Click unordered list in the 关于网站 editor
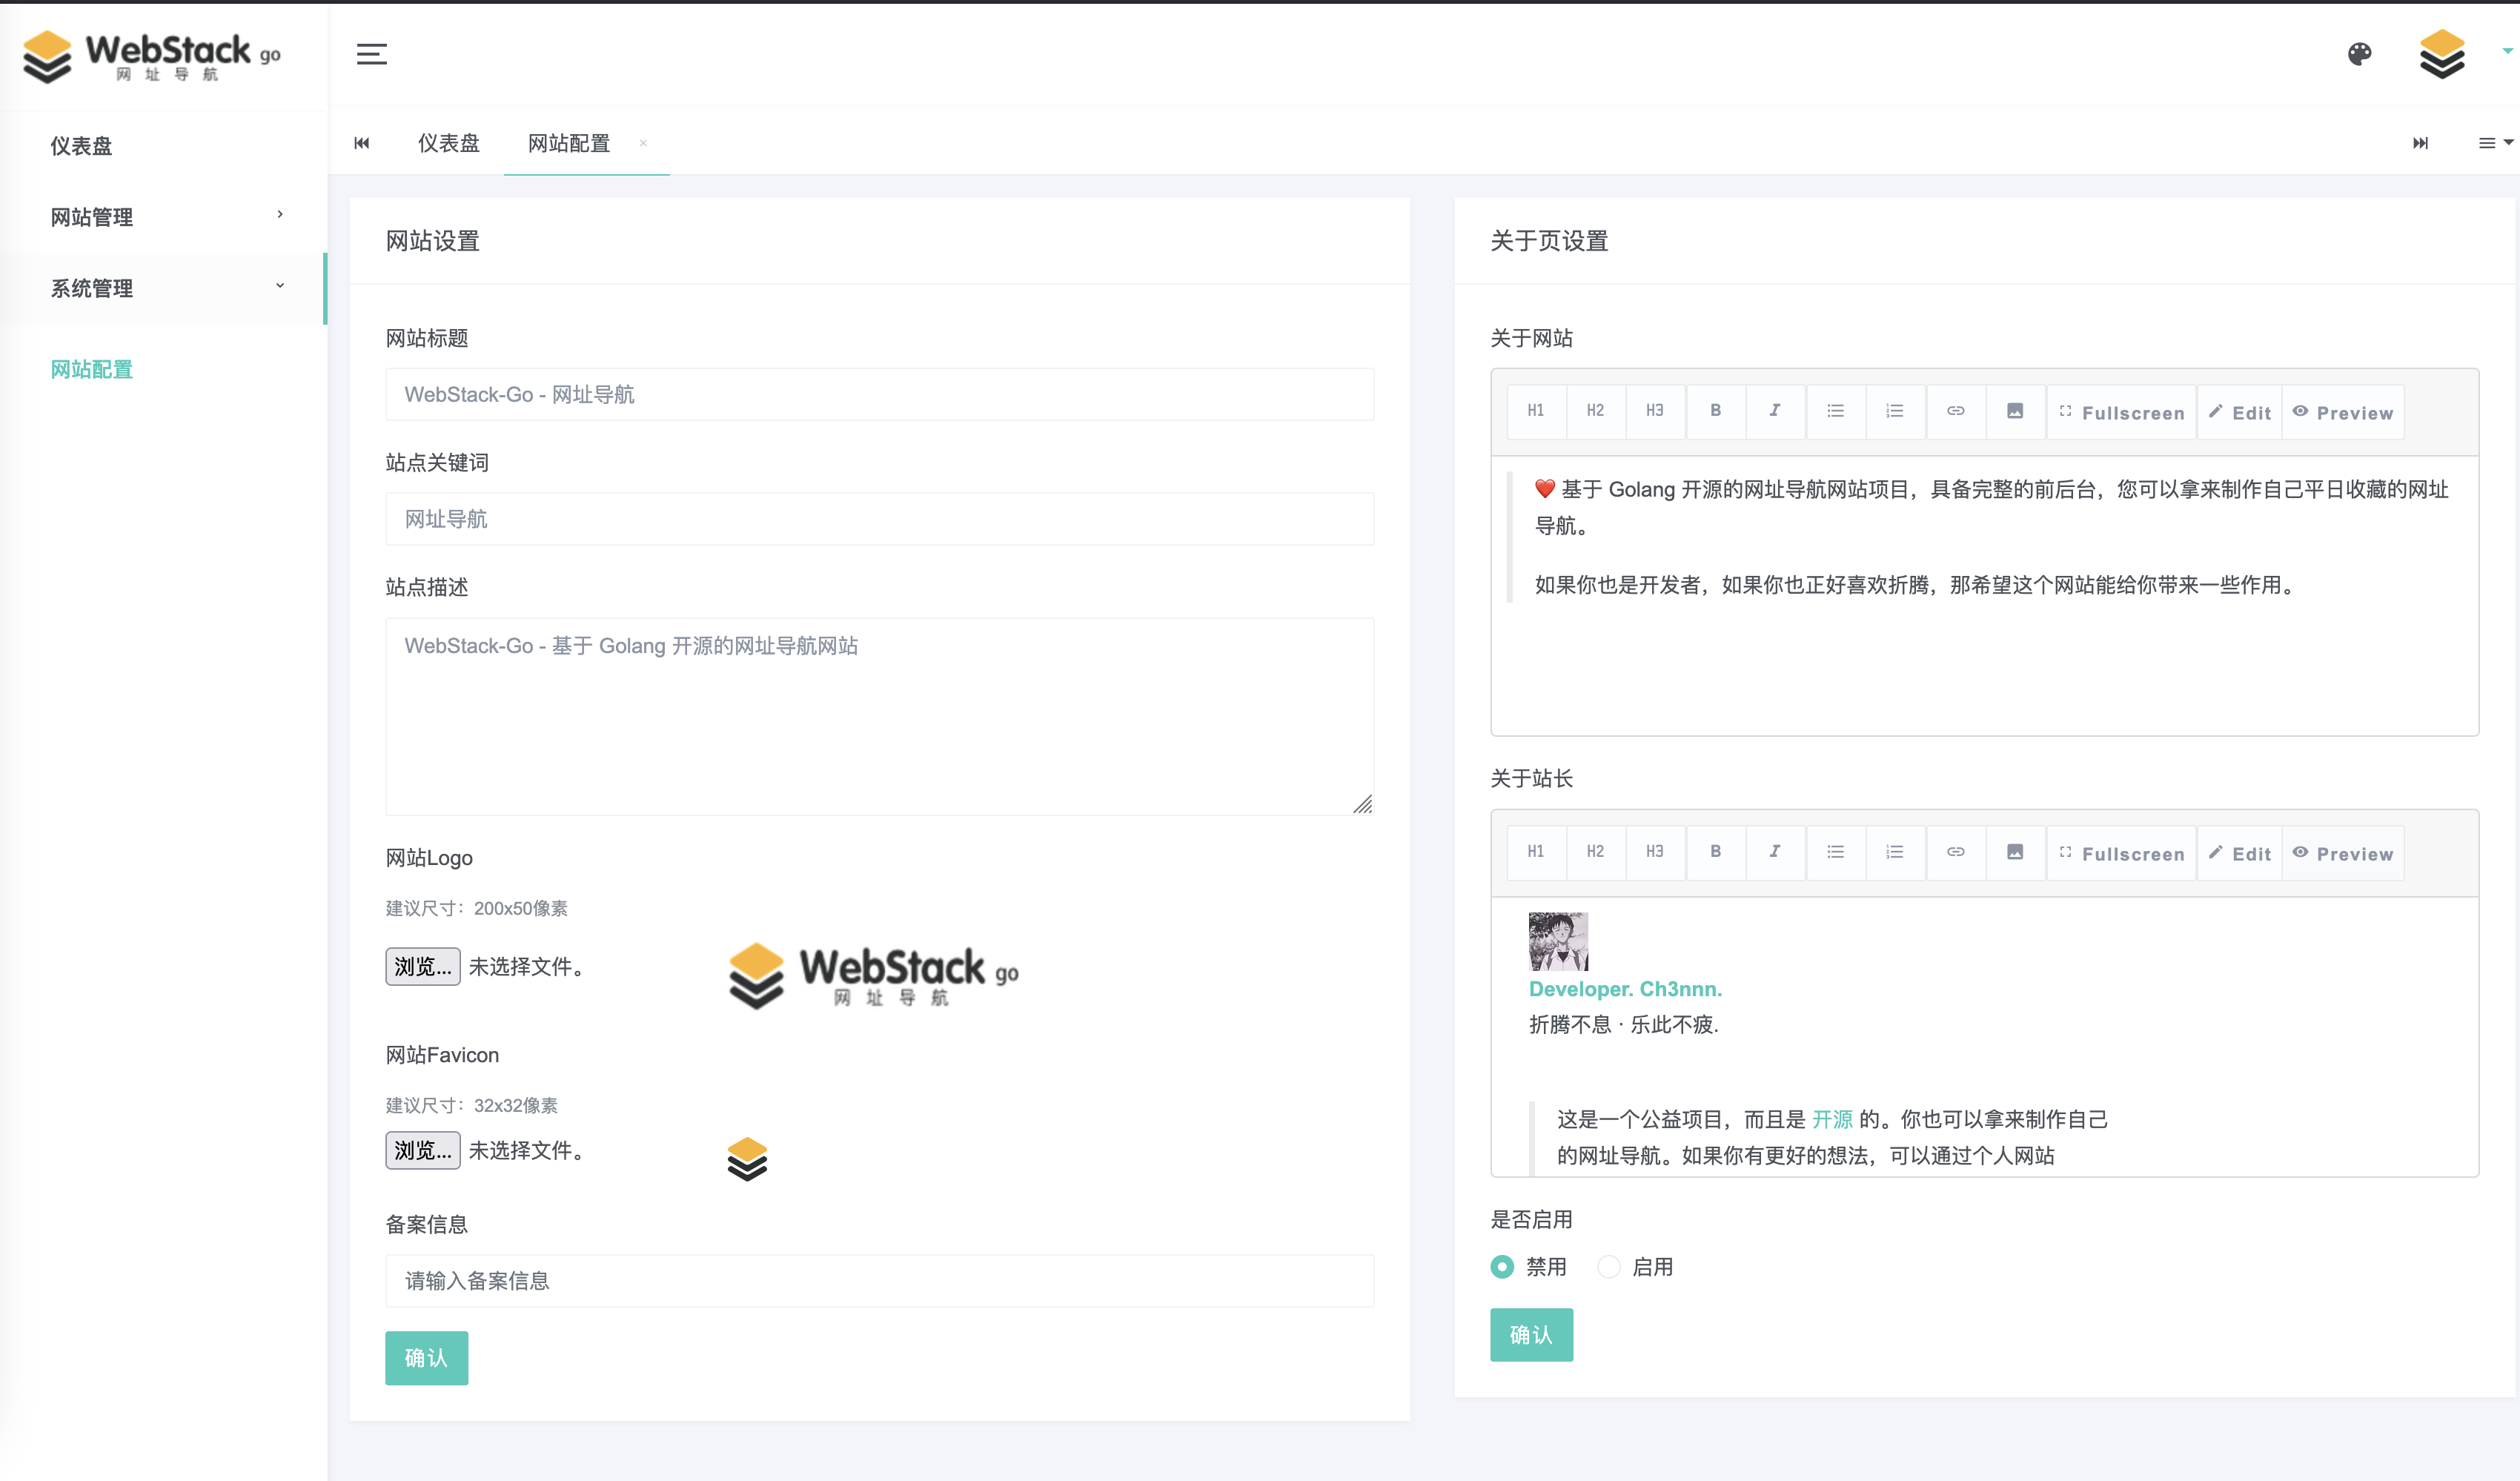Viewport: 2520px width, 1481px height. pos(1835,411)
